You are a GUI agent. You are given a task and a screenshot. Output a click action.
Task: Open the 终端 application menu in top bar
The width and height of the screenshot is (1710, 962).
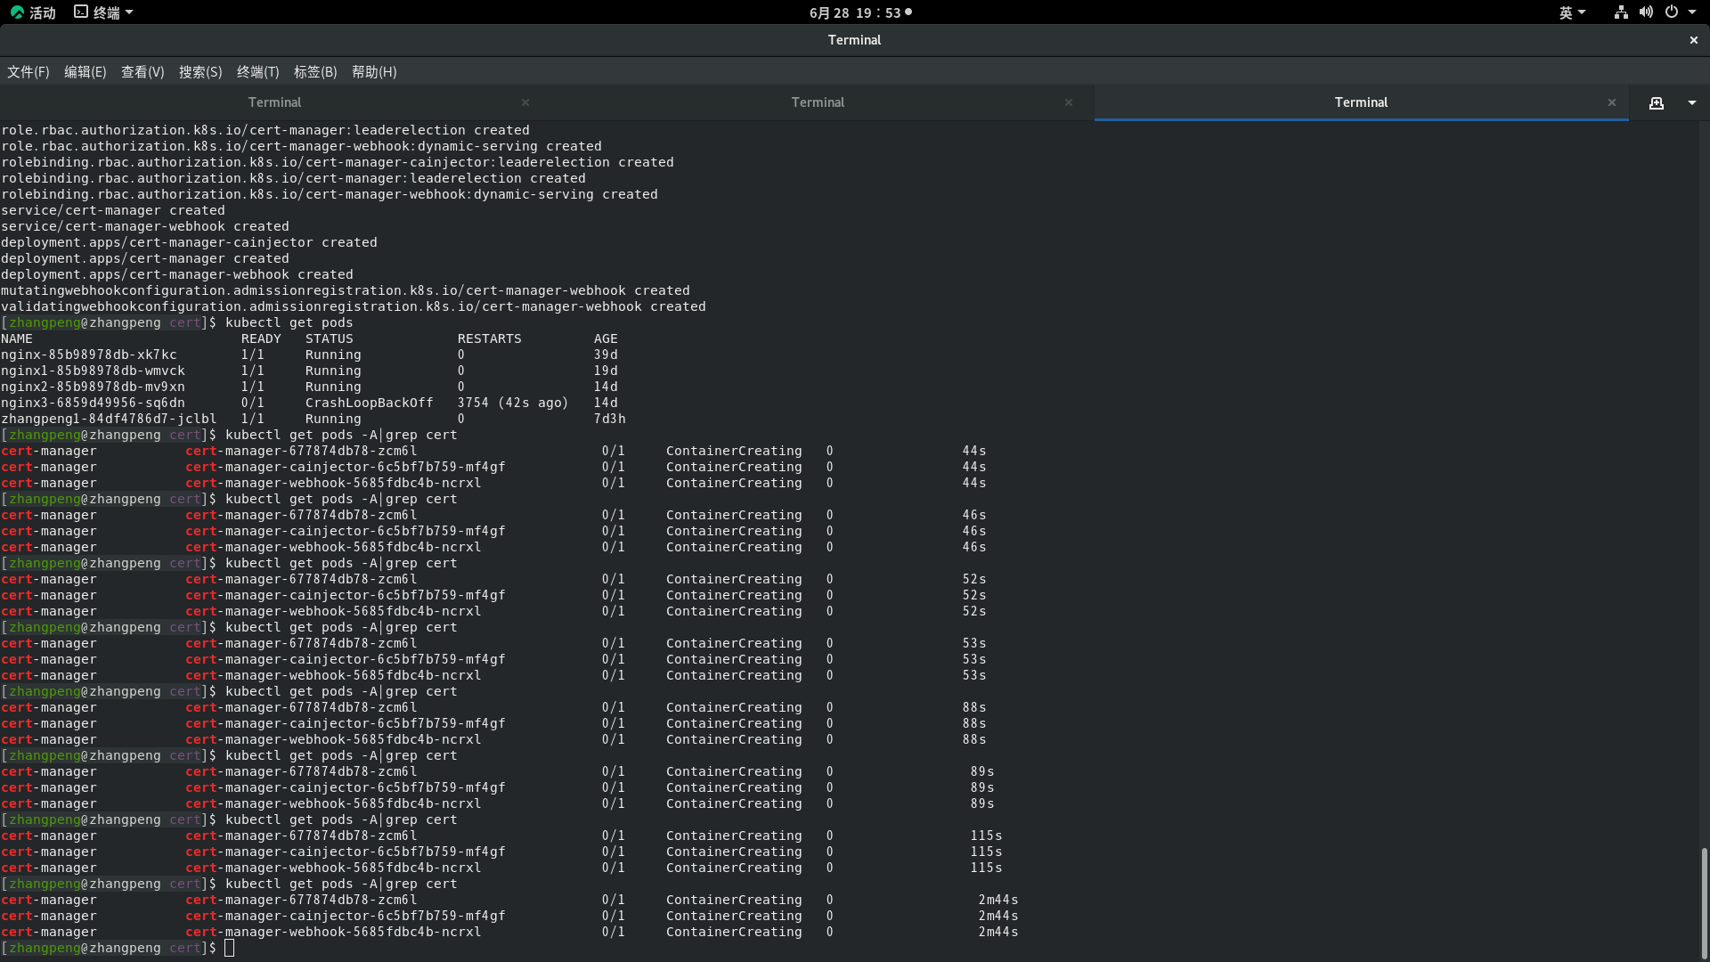(x=104, y=12)
